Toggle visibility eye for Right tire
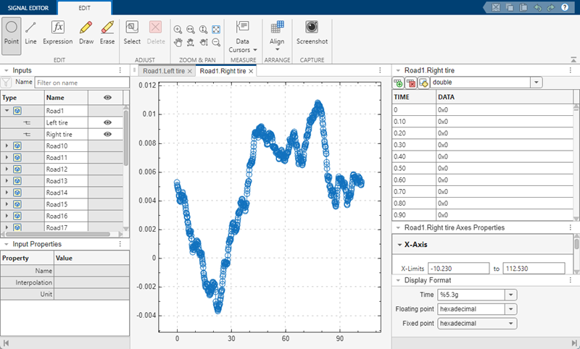This screenshot has height=349, width=580. tap(107, 134)
